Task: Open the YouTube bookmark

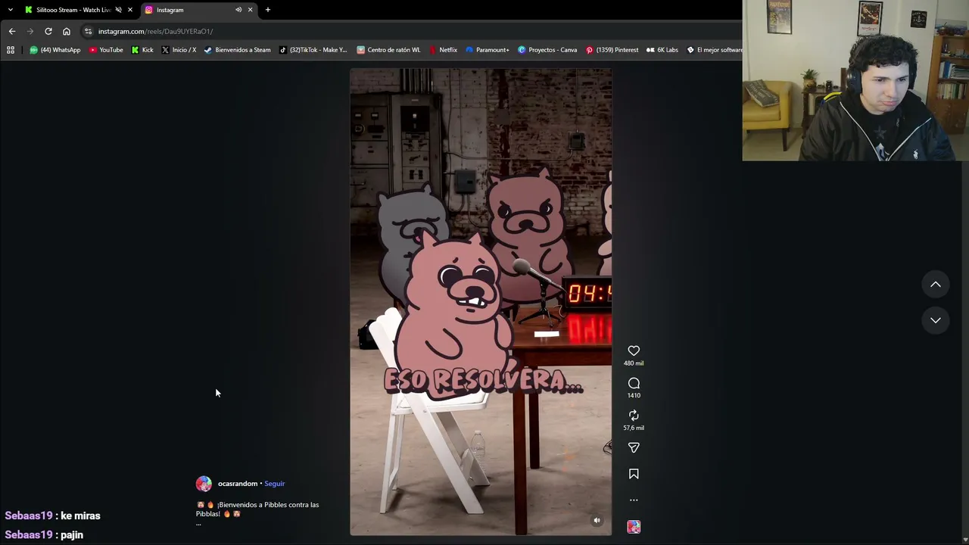Action: [106, 50]
